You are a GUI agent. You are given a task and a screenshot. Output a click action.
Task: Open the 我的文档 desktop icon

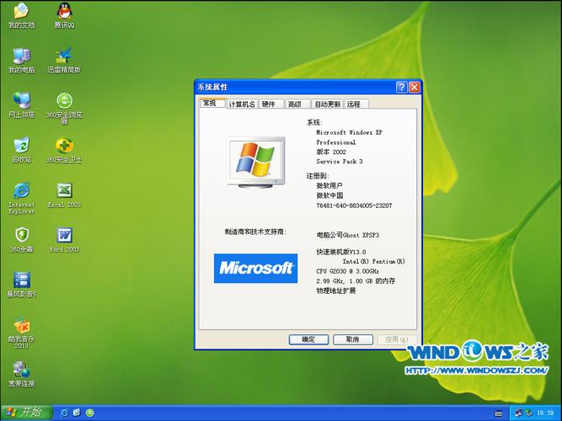(x=21, y=12)
